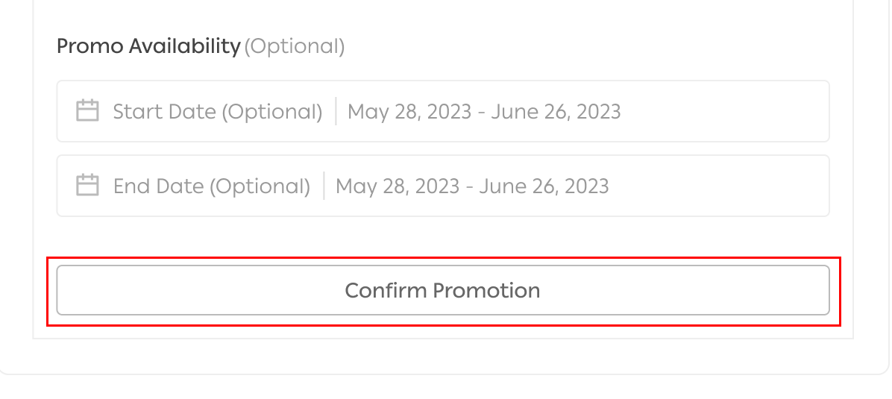Click "May 28, 2023" in the End Date field

[x=398, y=186]
